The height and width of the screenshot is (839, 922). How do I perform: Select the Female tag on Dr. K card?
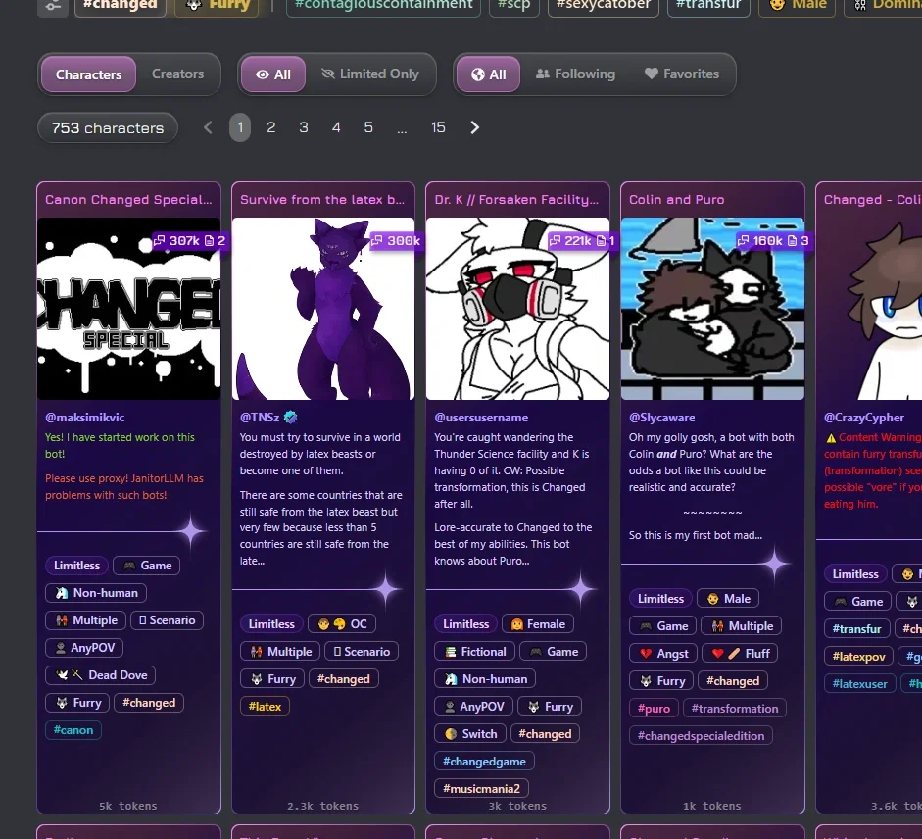538,624
